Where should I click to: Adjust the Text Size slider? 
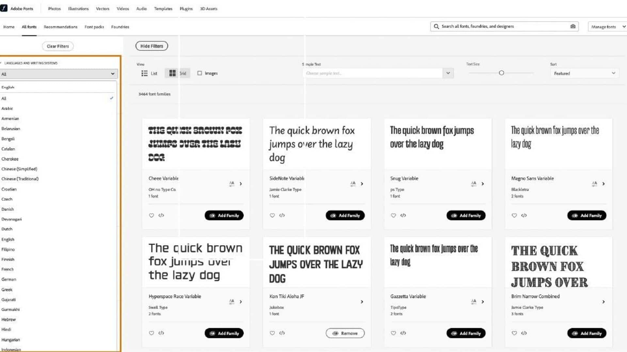501,73
